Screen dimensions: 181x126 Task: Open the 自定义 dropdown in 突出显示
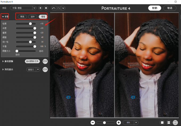tap(33, 70)
